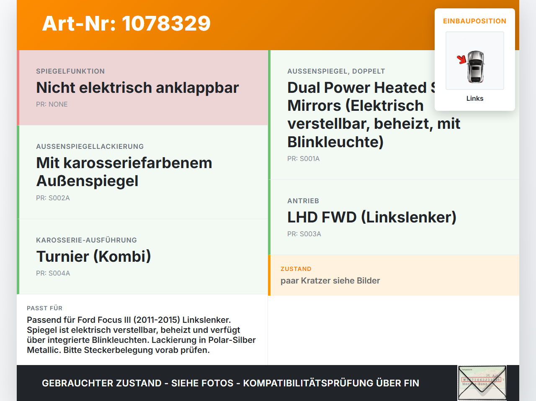536x401 pixels.
Task: Click the AUSSENSPIEGEL, DOPPELT label
Action: click(336, 71)
